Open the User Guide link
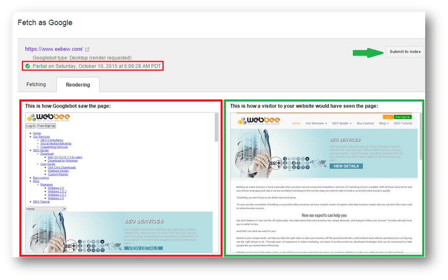This screenshot has height=280, width=448. pyautogui.click(x=48, y=164)
